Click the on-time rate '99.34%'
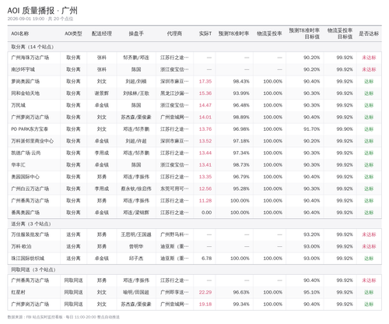The image size is (389, 324). [241, 305]
